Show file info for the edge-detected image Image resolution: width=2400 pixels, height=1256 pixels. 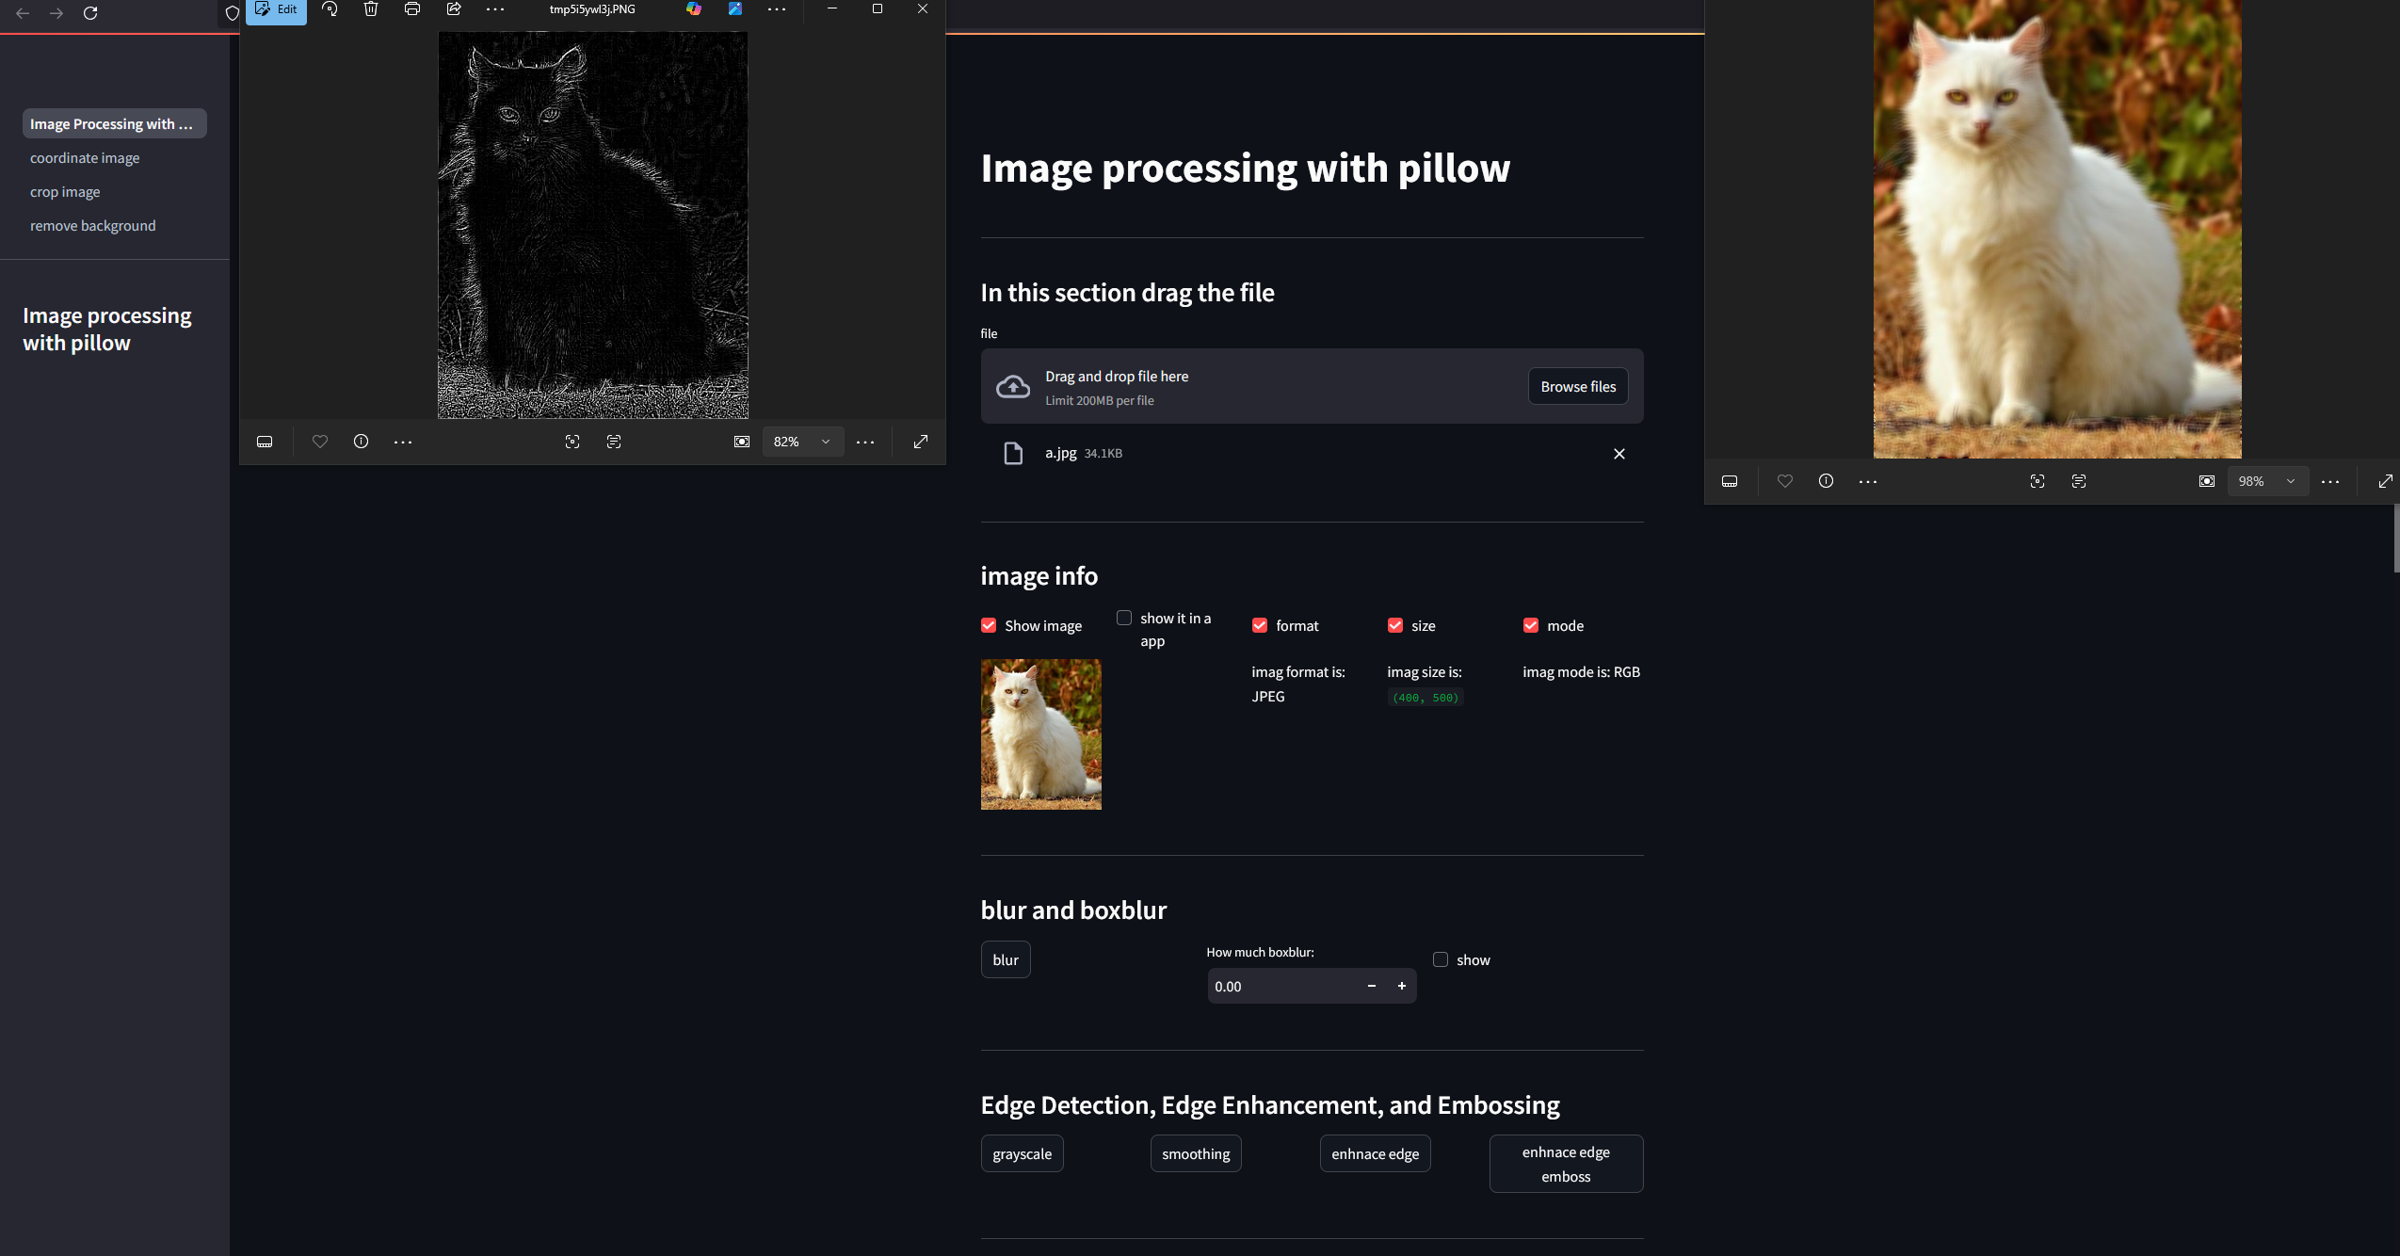(361, 442)
